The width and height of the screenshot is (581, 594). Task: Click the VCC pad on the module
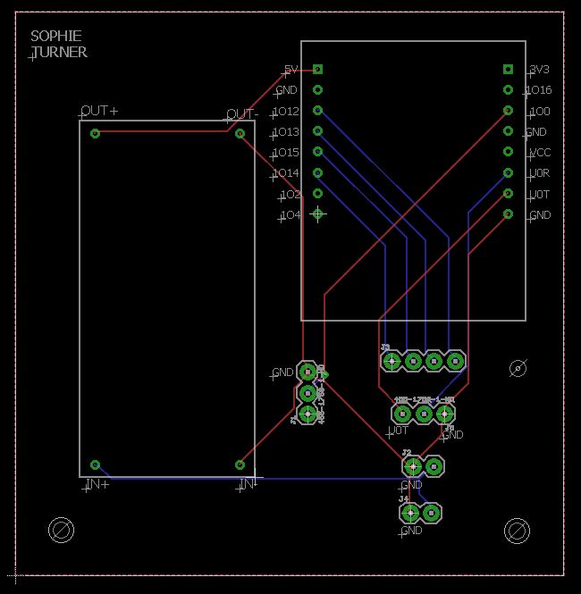tap(508, 152)
